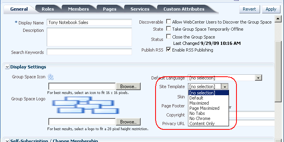Select Default site template option

(209, 98)
